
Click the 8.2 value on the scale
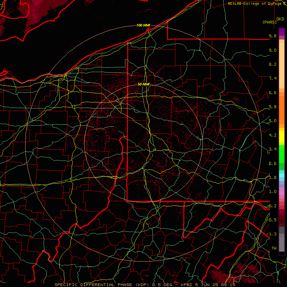click(x=273, y=64)
